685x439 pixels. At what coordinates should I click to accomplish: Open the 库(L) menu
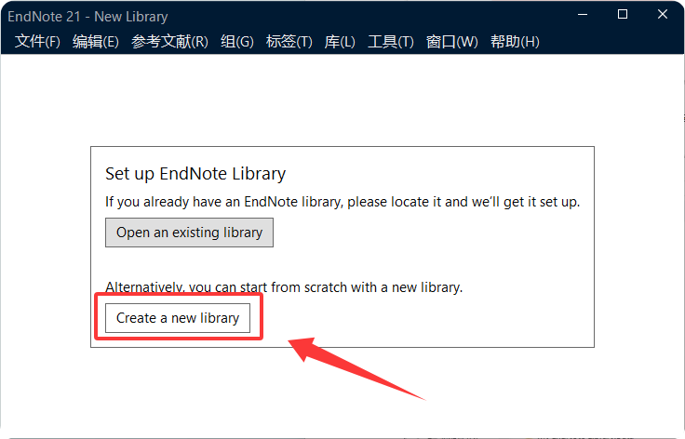[340, 42]
